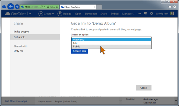Click Share in OneDrive toolbar
The image size is (179, 106).
(x=103, y=14)
